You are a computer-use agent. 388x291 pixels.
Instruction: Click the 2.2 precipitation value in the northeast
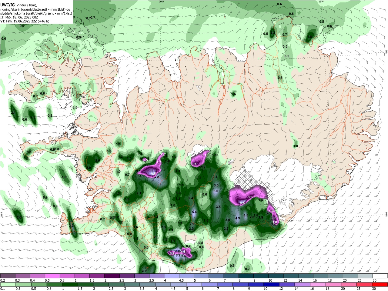[273, 33]
